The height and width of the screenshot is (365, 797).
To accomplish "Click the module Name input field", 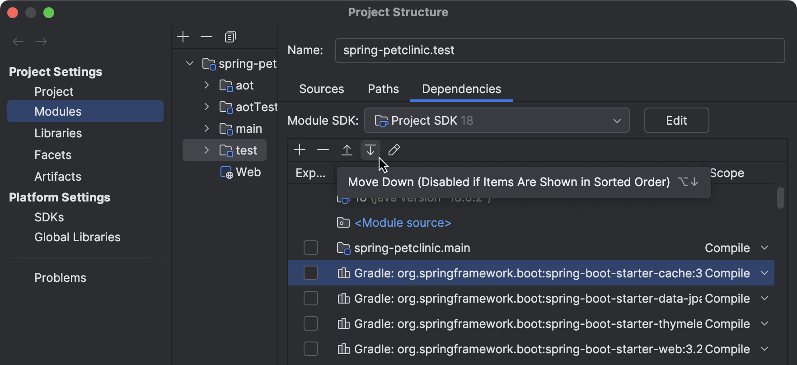I will [560, 50].
